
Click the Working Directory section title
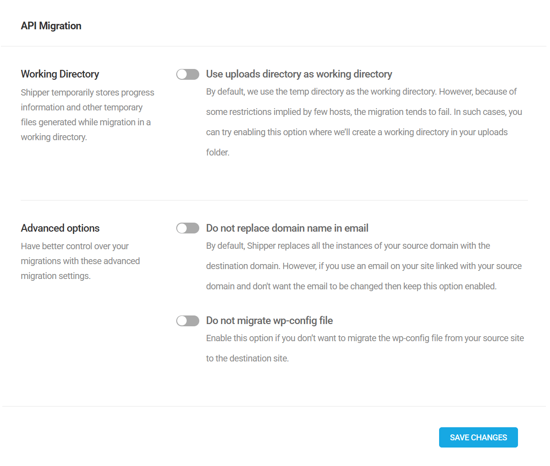[60, 74]
